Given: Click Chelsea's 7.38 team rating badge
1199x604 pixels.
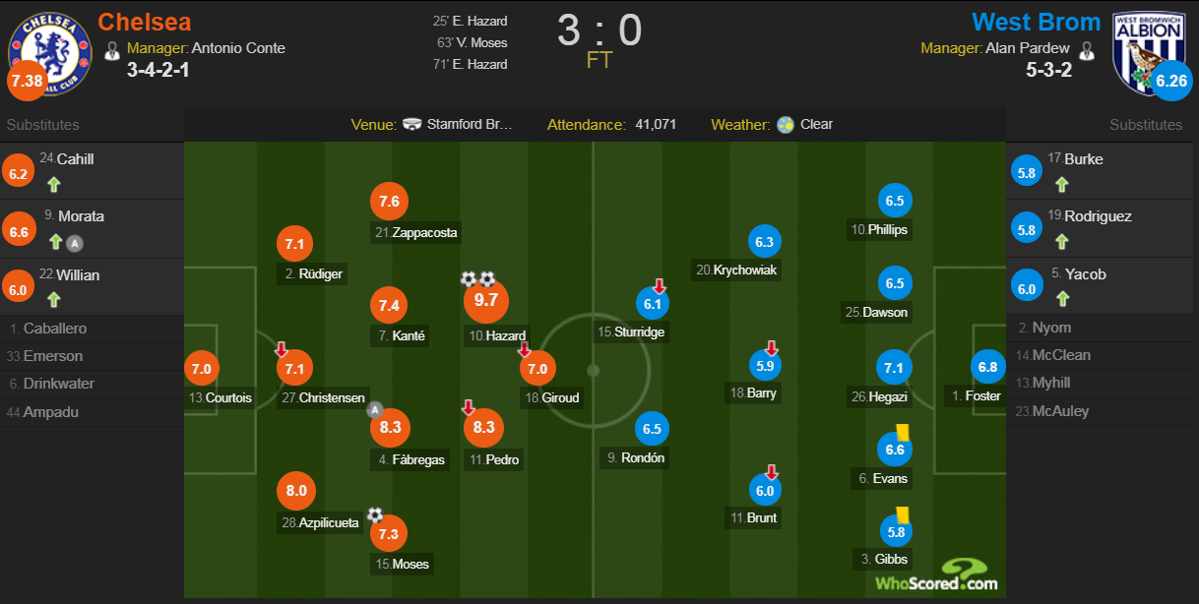Looking at the screenshot, I should (26, 82).
